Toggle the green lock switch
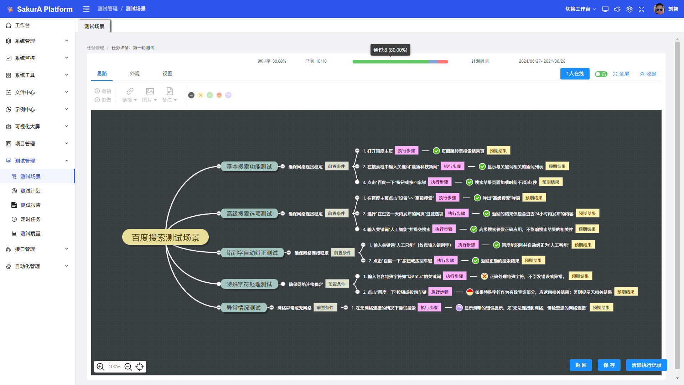 (601, 74)
